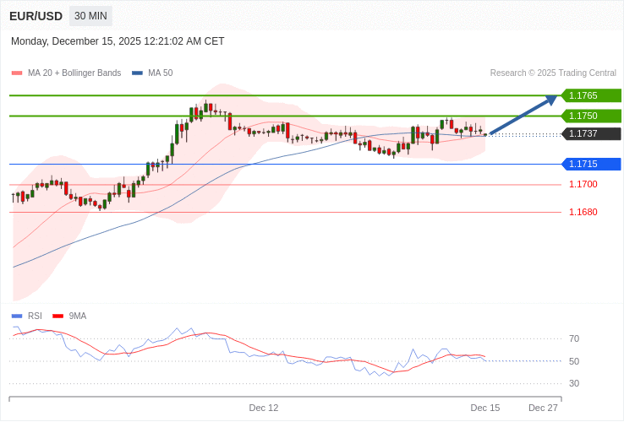Select the green 1.1765 resistance tag
Viewport: 624px width, 422px height.
[x=591, y=95]
